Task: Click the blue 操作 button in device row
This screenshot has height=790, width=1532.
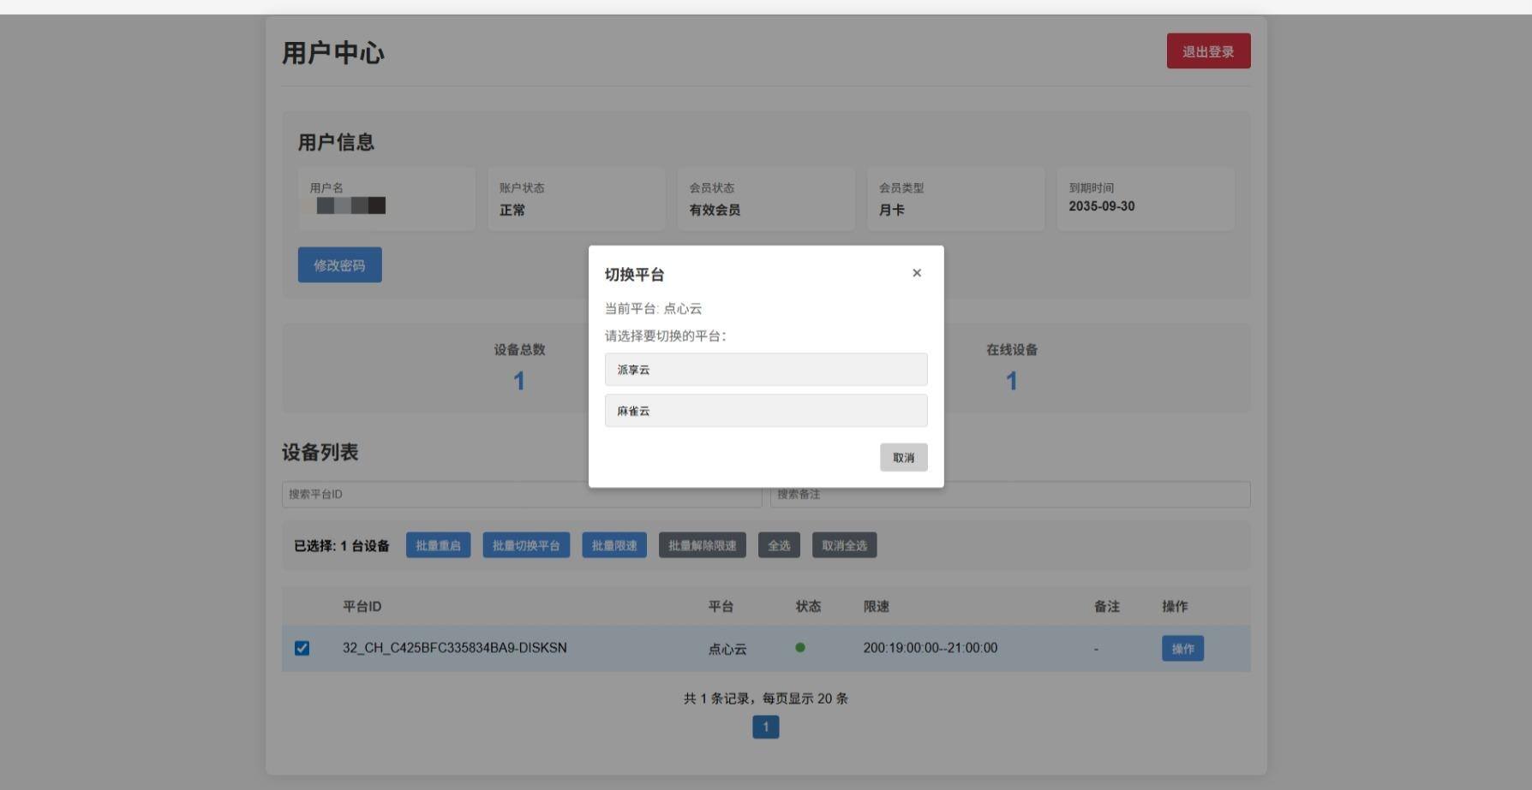Action: pos(1182,649)
